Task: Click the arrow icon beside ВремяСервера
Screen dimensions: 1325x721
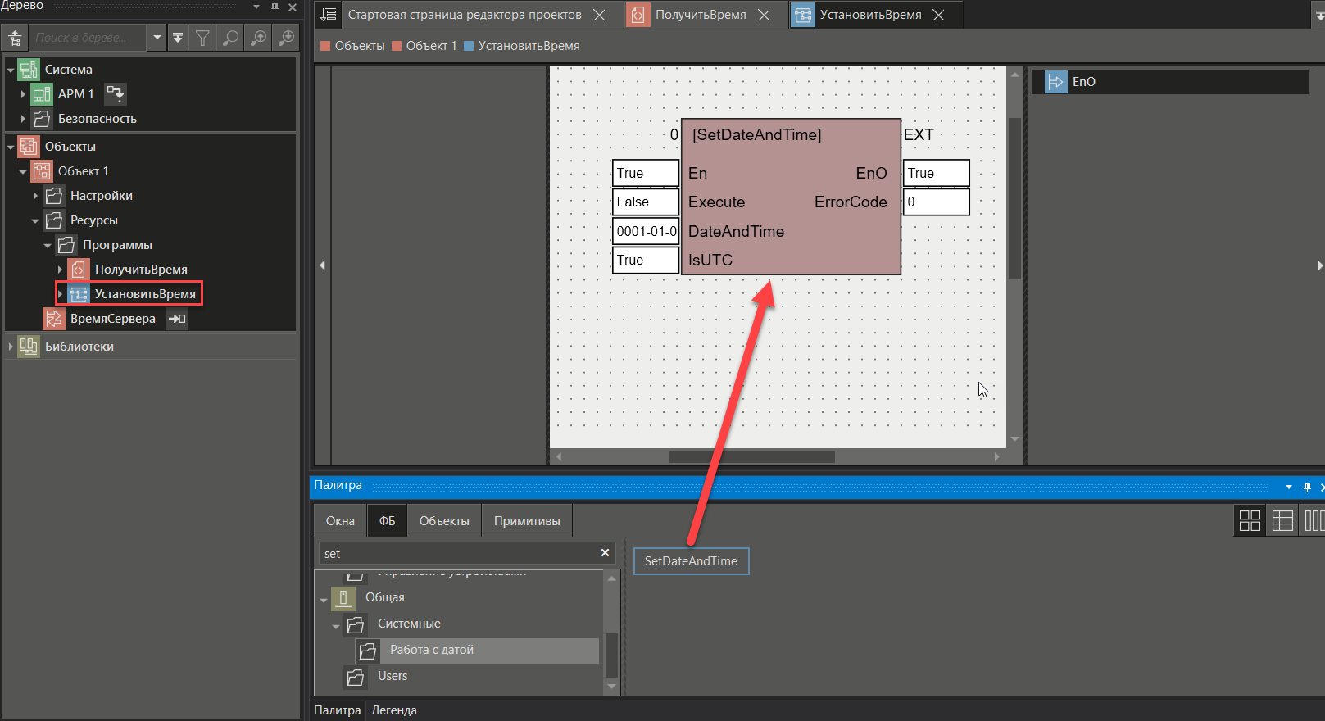Action: pos(177,319)
